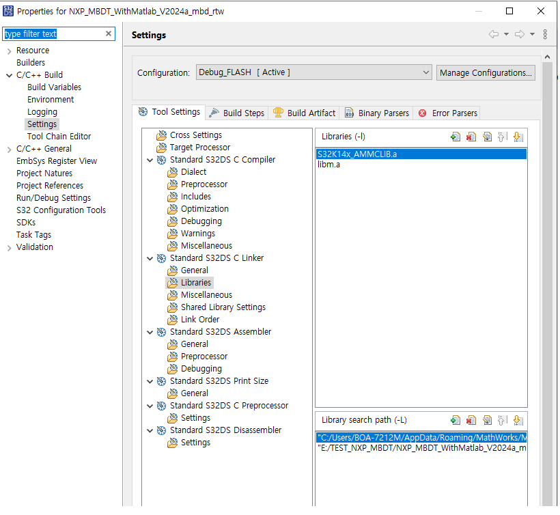Expand the Validation tree node

tap(9, 247)
